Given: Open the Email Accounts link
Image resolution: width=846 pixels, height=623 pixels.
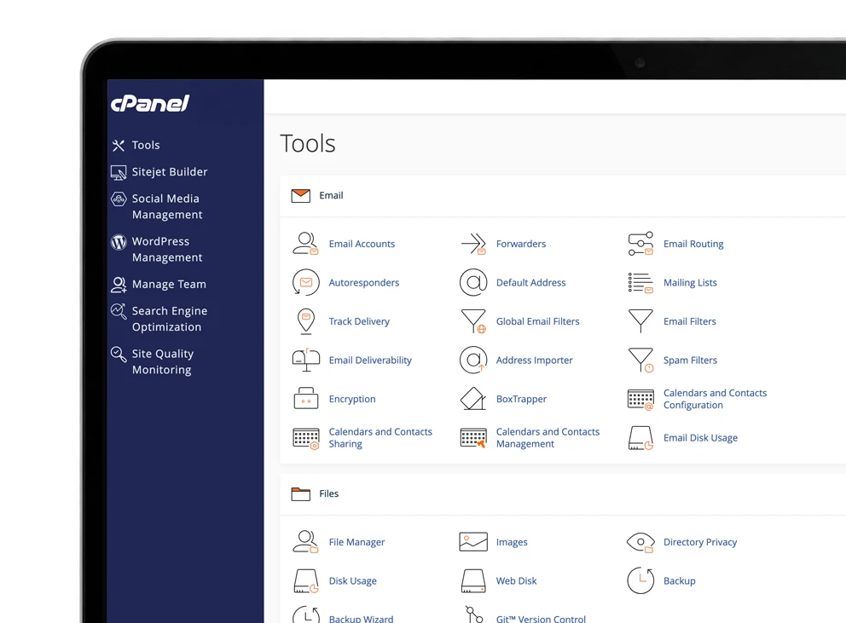Looking at the screenshot, I should 362,244.
